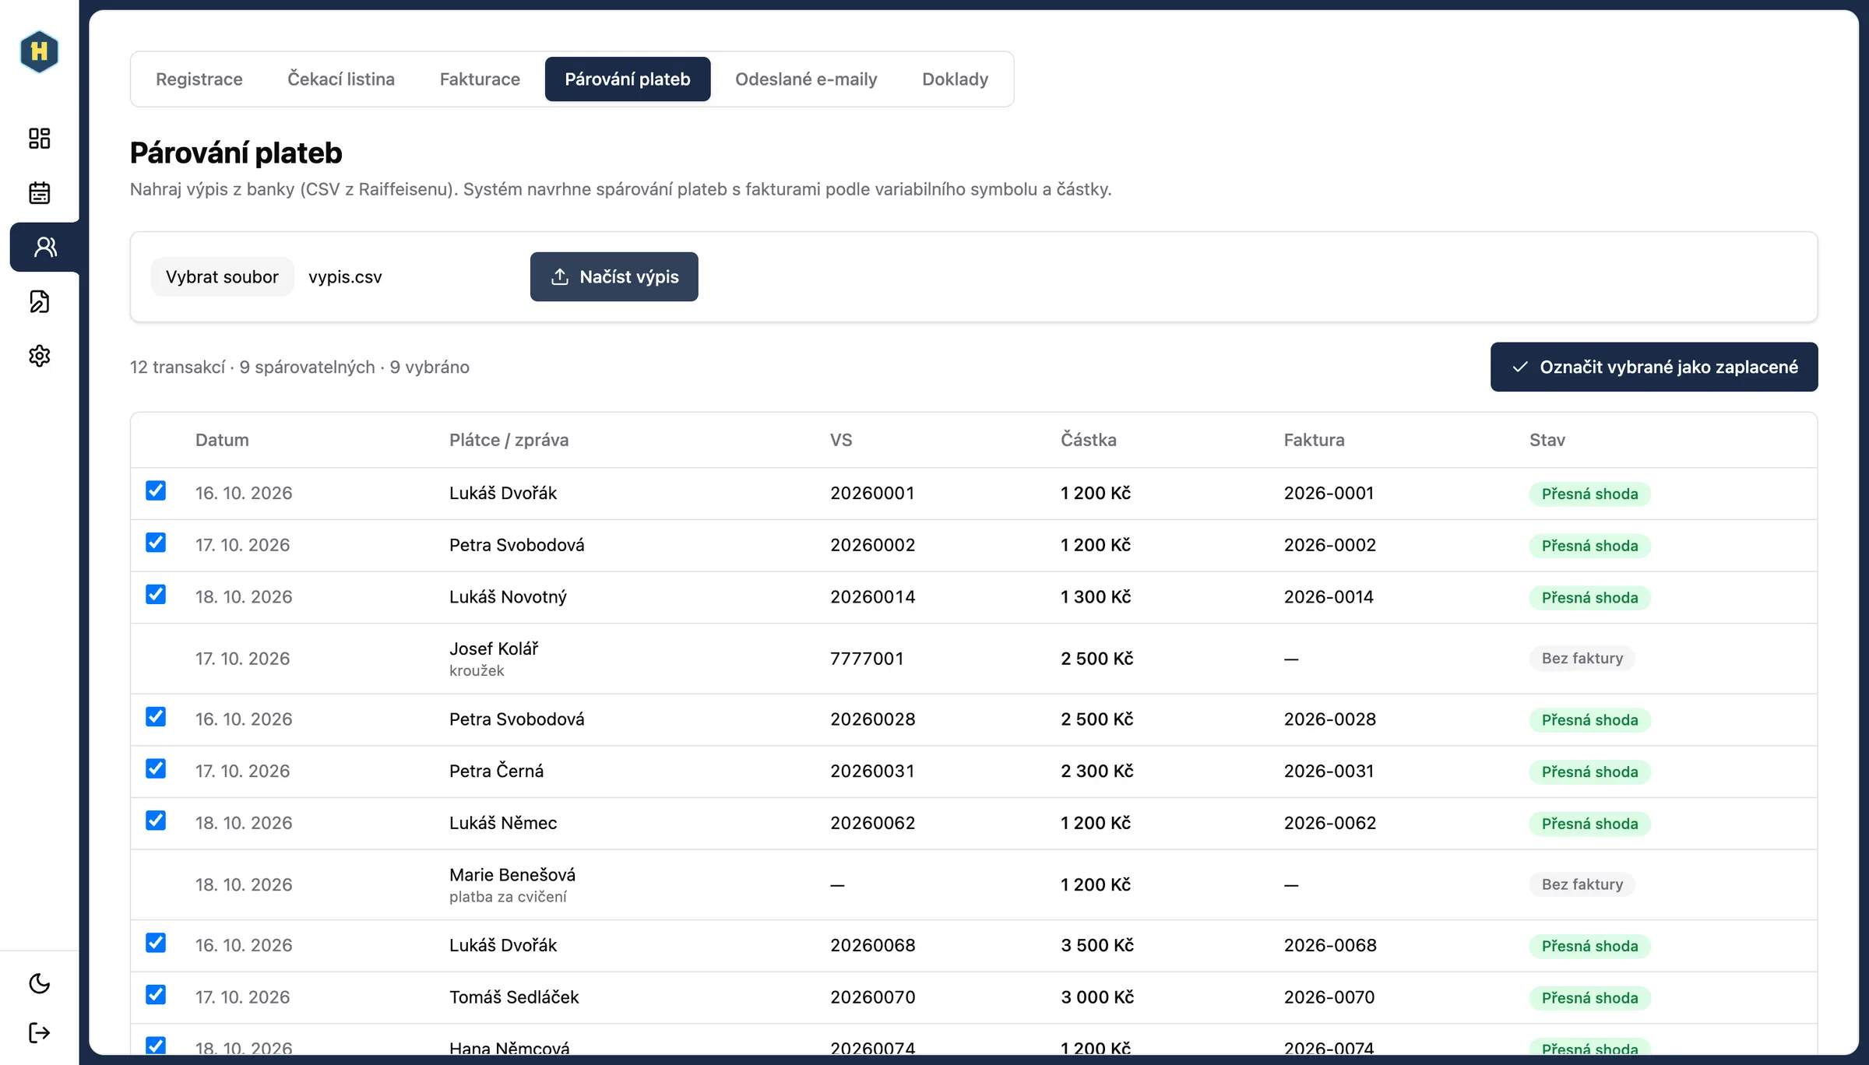Open settings gear icon in sidebar

pyautogui.click(x=39, y=356)
